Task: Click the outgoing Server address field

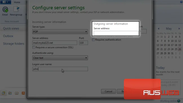Action: [x=116, y=33]
